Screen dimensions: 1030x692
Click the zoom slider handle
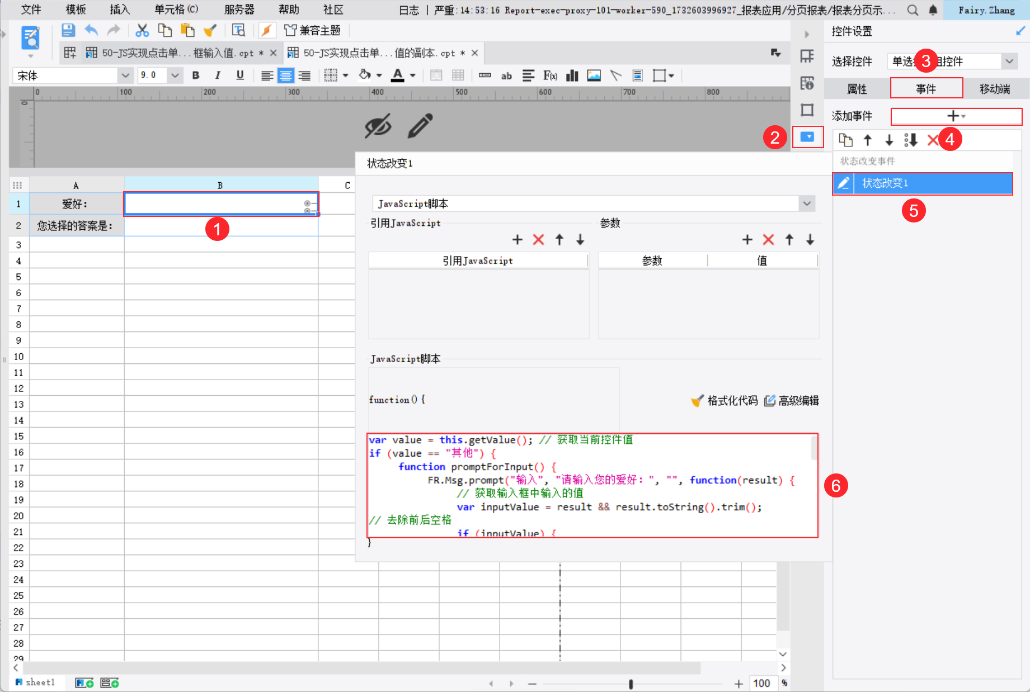(x=631, y=684)
